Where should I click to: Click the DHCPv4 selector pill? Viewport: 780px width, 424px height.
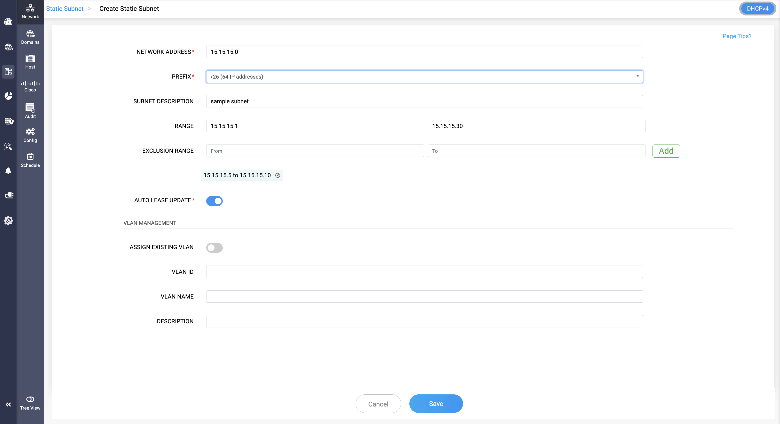(x=757, y=9)
